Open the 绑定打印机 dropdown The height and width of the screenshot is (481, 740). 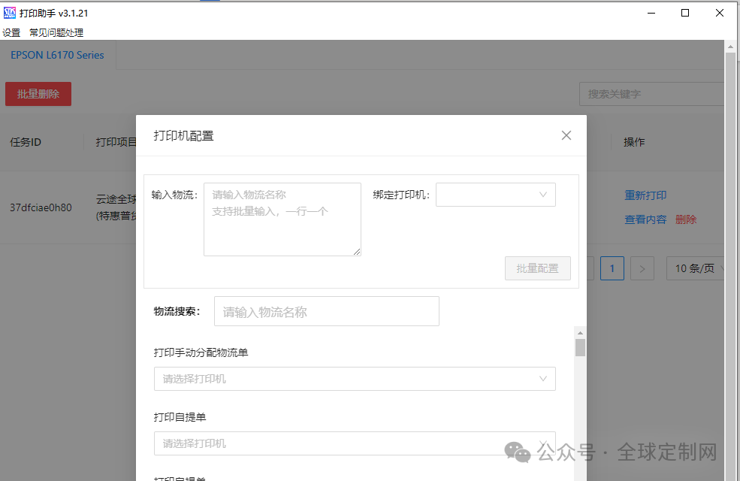click(495, 194)
